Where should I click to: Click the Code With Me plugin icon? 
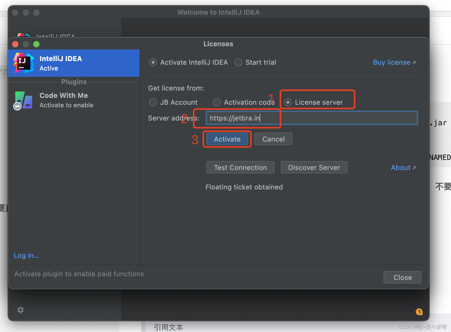pos(23,100)
